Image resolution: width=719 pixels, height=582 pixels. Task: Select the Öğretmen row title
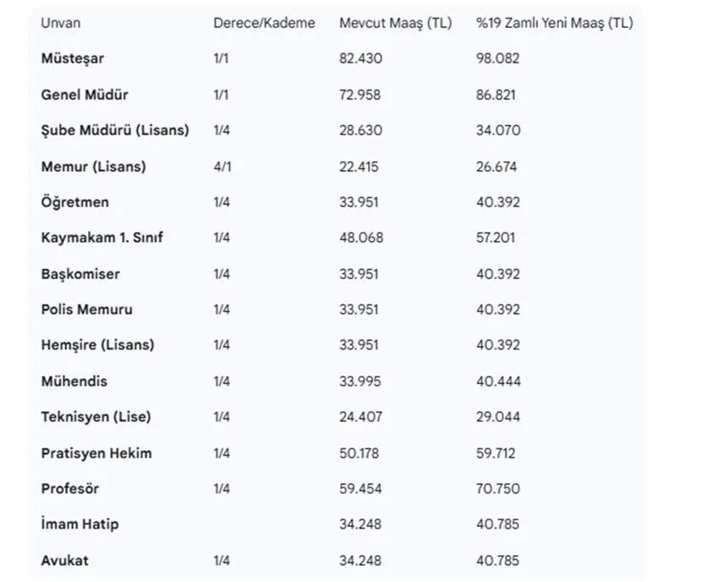coord(74,202)
